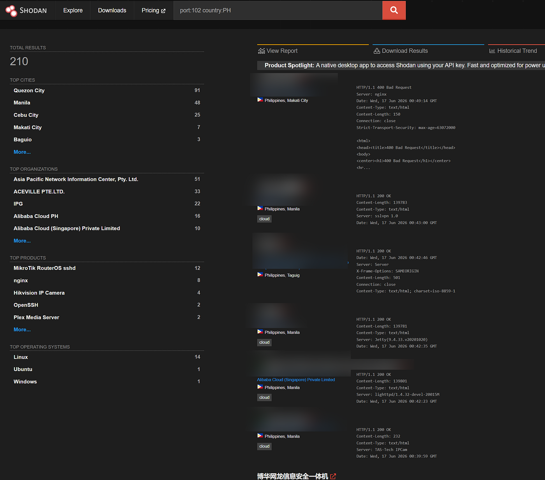Click the "Server: lighttpd/1.4.32-devel-20015M" line
545x480 pixels.
[398, 394]
